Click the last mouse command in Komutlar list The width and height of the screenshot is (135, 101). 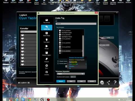click(28, 65)
